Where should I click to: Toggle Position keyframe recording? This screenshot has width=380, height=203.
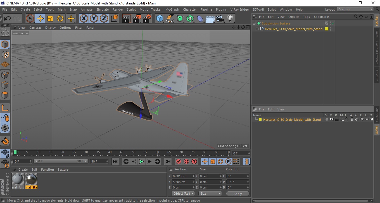click(205, 161)
